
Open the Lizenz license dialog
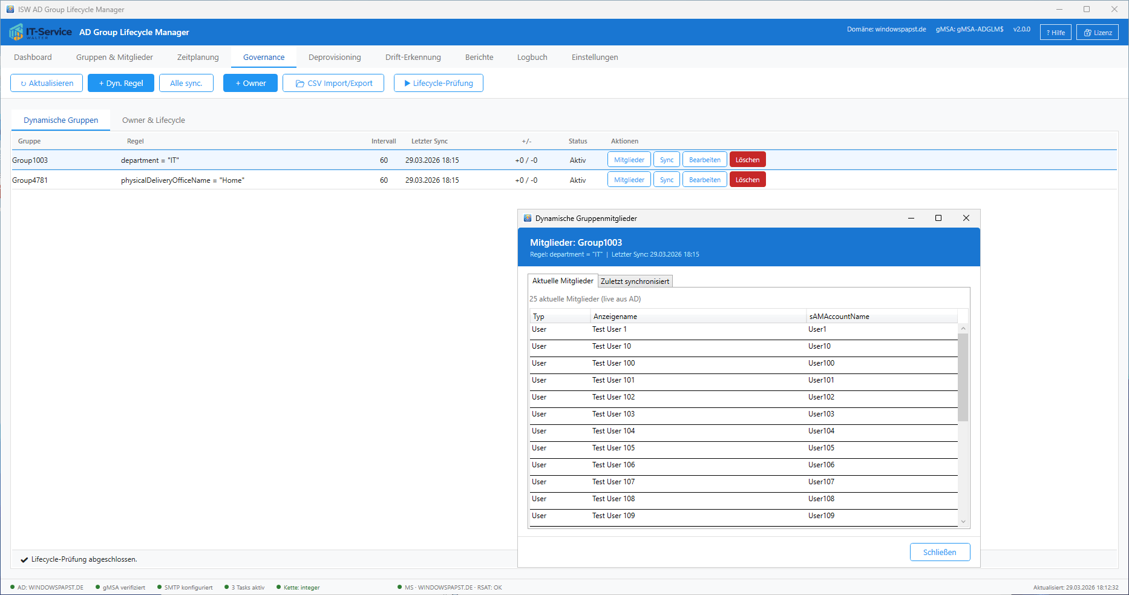[x=1098, y=33]
